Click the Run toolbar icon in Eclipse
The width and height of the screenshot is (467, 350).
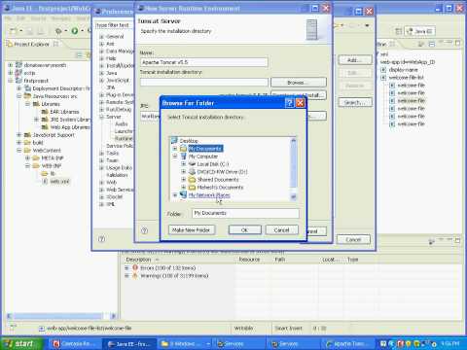[x=75, y=31]
